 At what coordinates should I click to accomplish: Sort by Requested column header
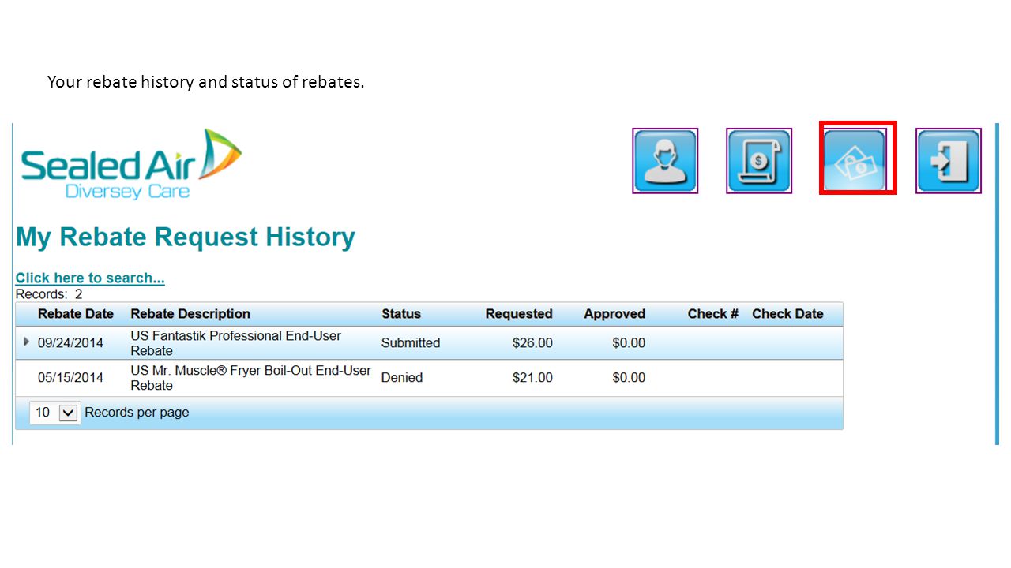pos(519,313)
